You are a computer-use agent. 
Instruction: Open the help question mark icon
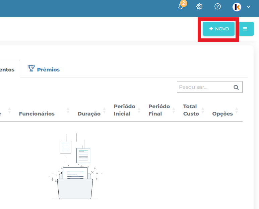(x=217, y=7)
